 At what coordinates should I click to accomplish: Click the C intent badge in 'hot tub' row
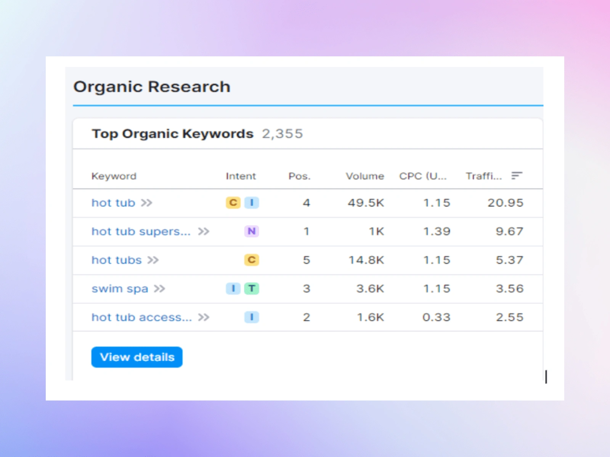pyautogui.click(x=233, y=203)
